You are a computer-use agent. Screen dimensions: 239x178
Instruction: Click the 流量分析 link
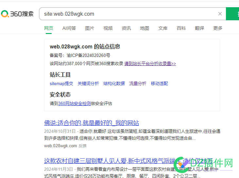tap(138, 83)
